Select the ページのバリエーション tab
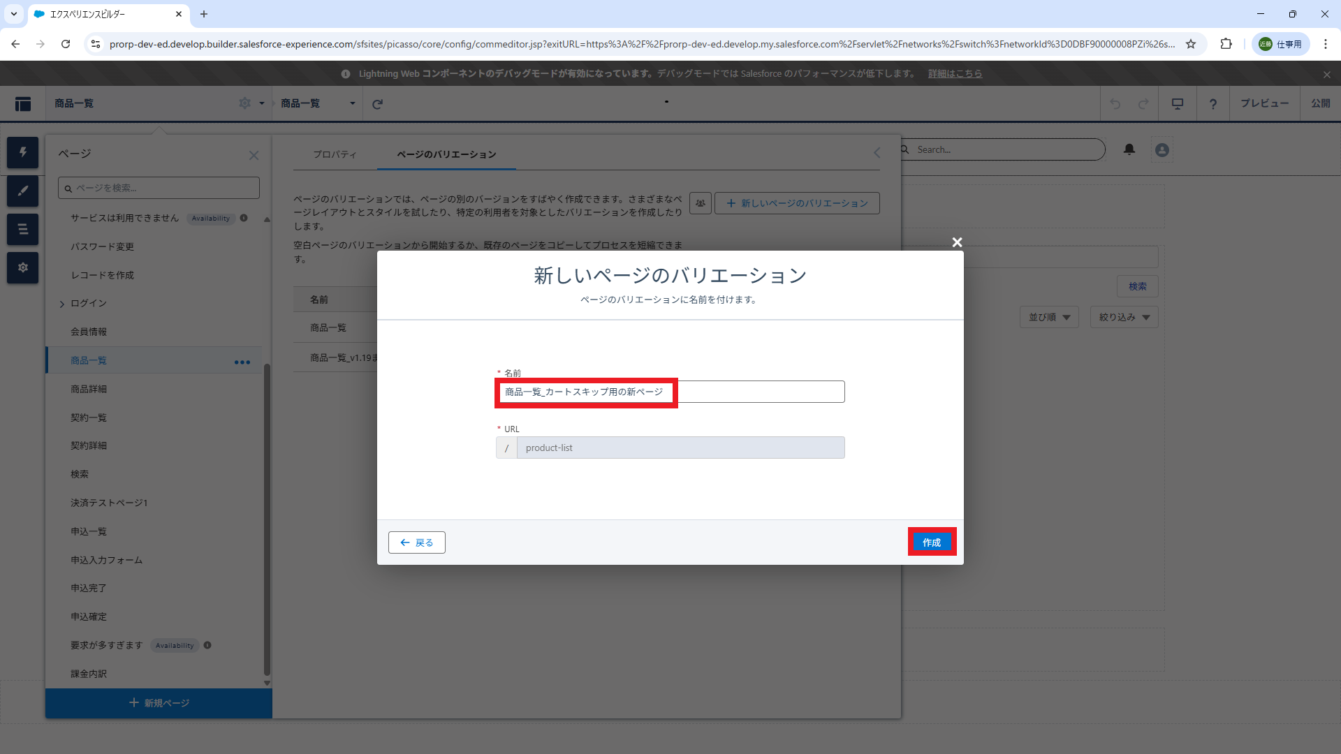 click(x=446, y=154)
